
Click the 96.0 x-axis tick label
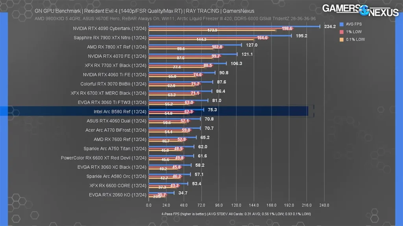pyautogui.click(x=219, y=205)
